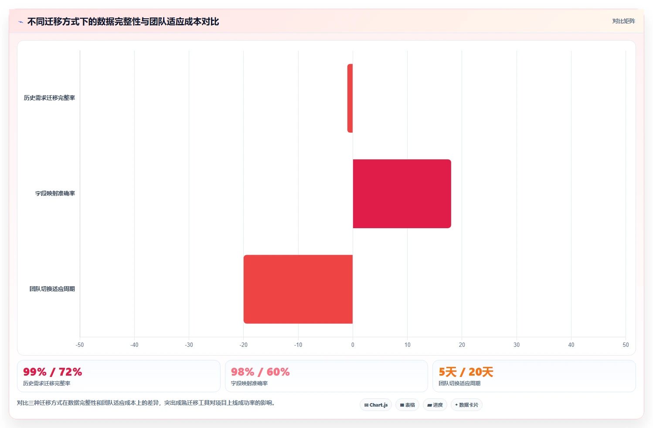
Task: Select the Chart.js tag chip
Action: coord(376,405)
